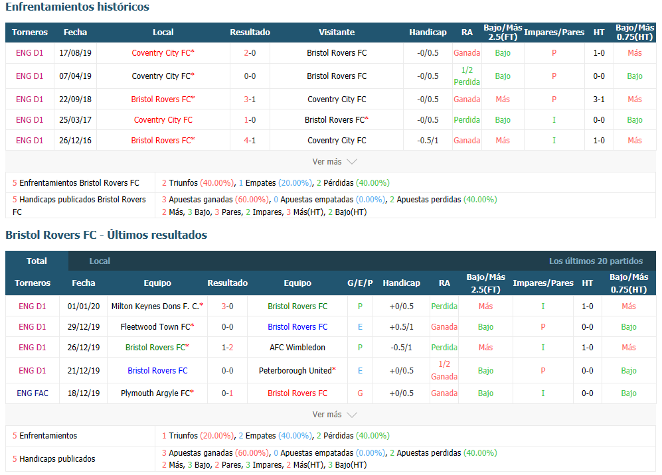Screen dimensions: 662x475
Task: Open Milton Keynes Dons F. C. team
Action: (x=157, y=306)
